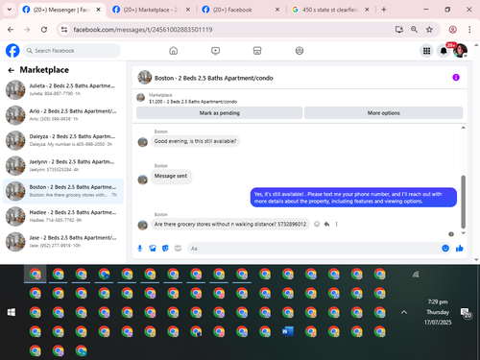
Task: Click the chat scroll down arrow
Action: [x=463, y=233]
